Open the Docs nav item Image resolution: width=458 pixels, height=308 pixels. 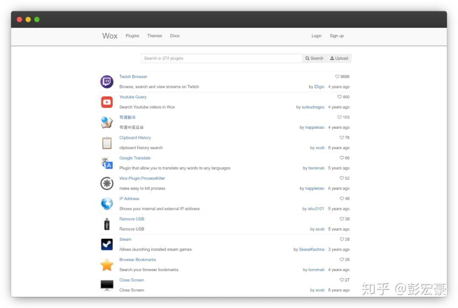point(175,36)
